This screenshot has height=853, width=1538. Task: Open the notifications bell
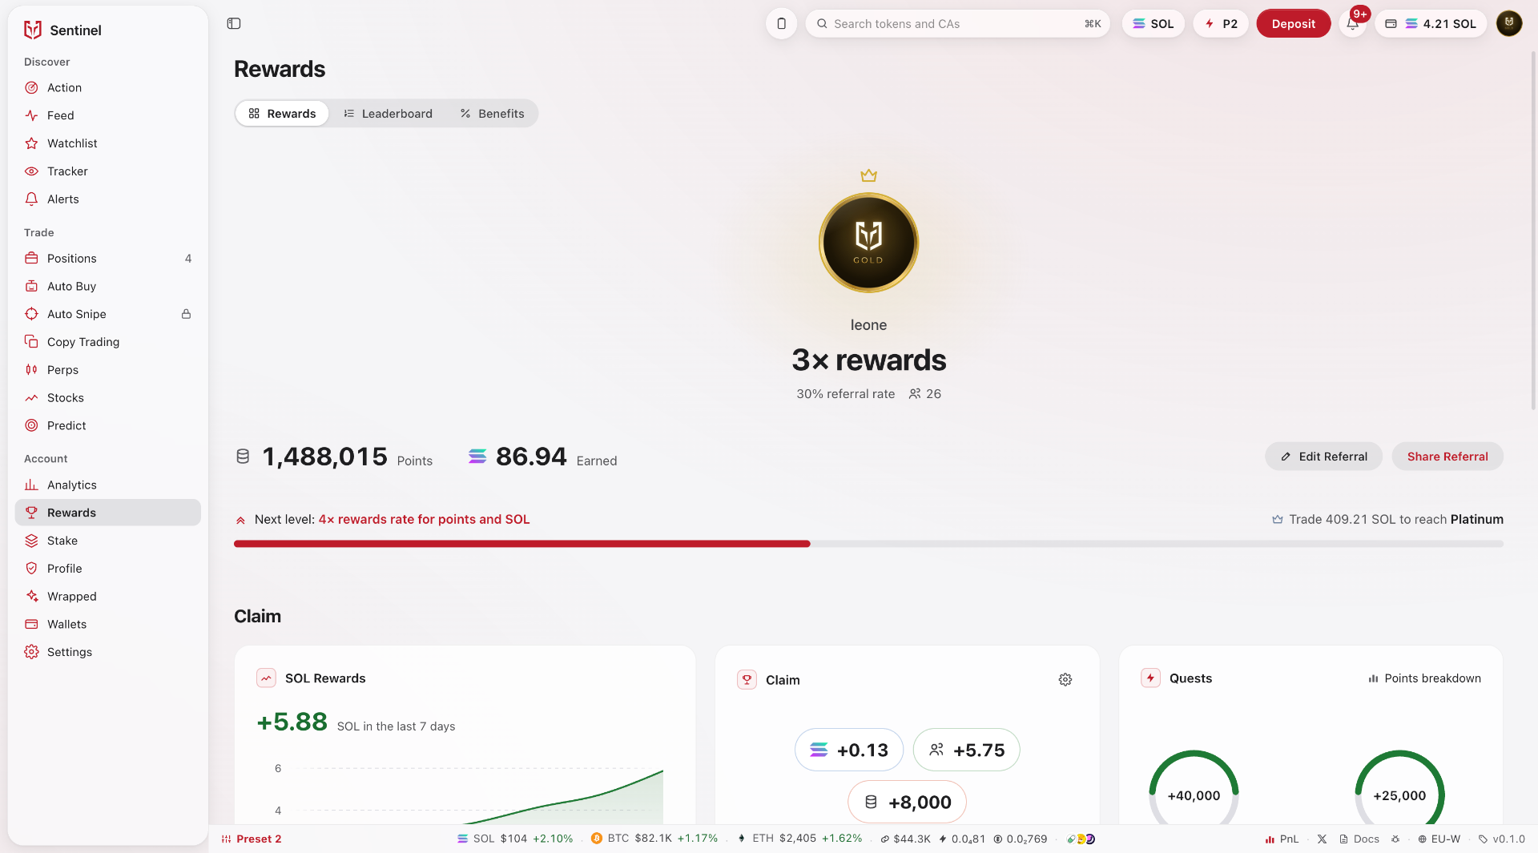[1353, 24]
